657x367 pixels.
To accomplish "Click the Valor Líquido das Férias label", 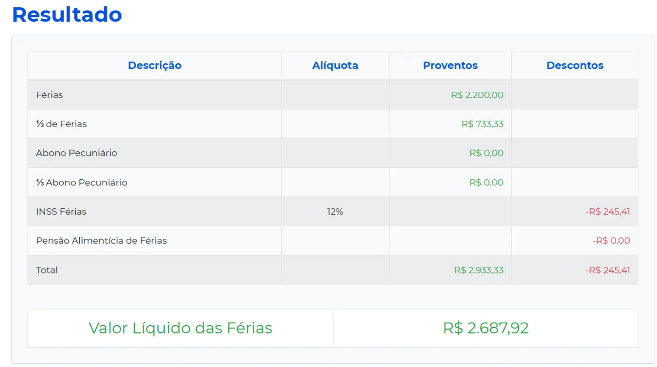I will pyautogui.click(x=180, y=328).
